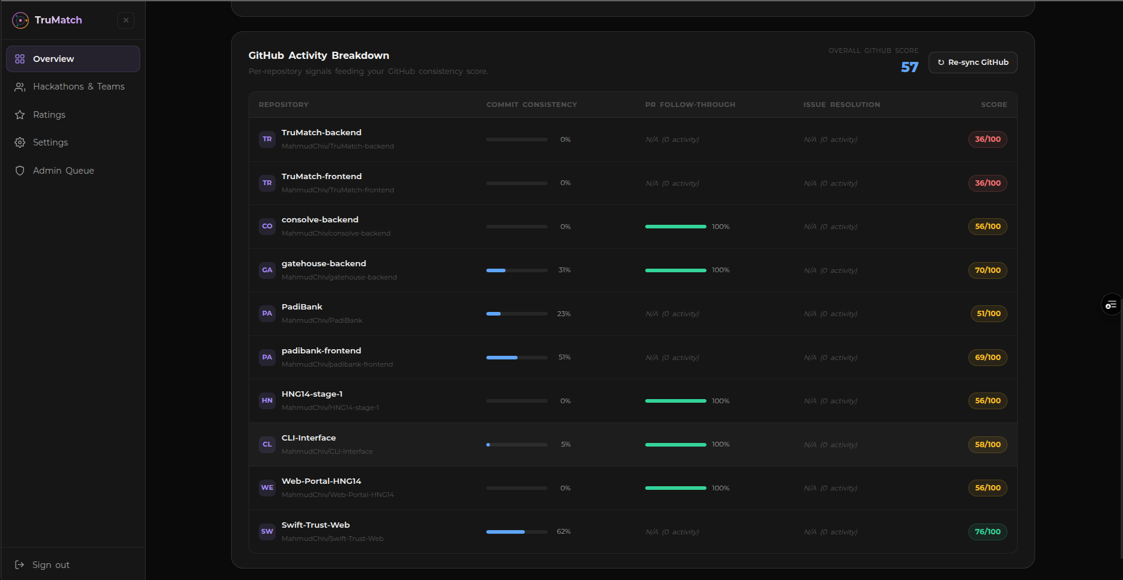Click the 36/100 score badge of TruMatch-backend
Image resolution: width=1123 pixels, height=580 pixels.
[x=988, y=139]
